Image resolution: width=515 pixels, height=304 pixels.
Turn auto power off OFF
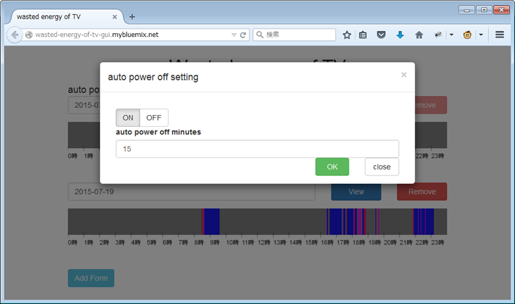(x=154, y=118)
